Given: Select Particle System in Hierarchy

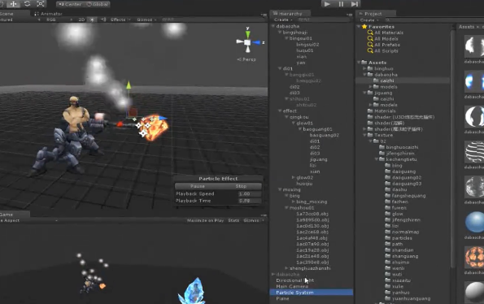Looking at the screenshot, I should pyautogui.click(x=312, y=293).
